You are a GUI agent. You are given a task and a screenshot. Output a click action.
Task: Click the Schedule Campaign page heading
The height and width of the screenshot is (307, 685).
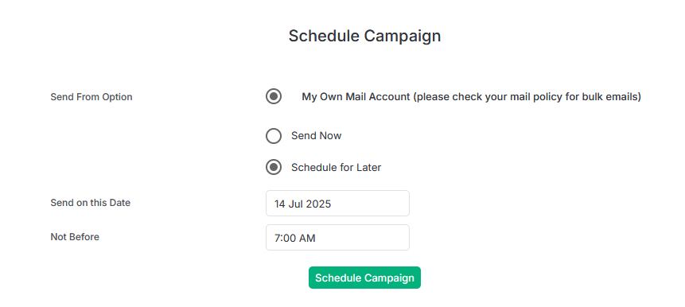click(365, 36)
